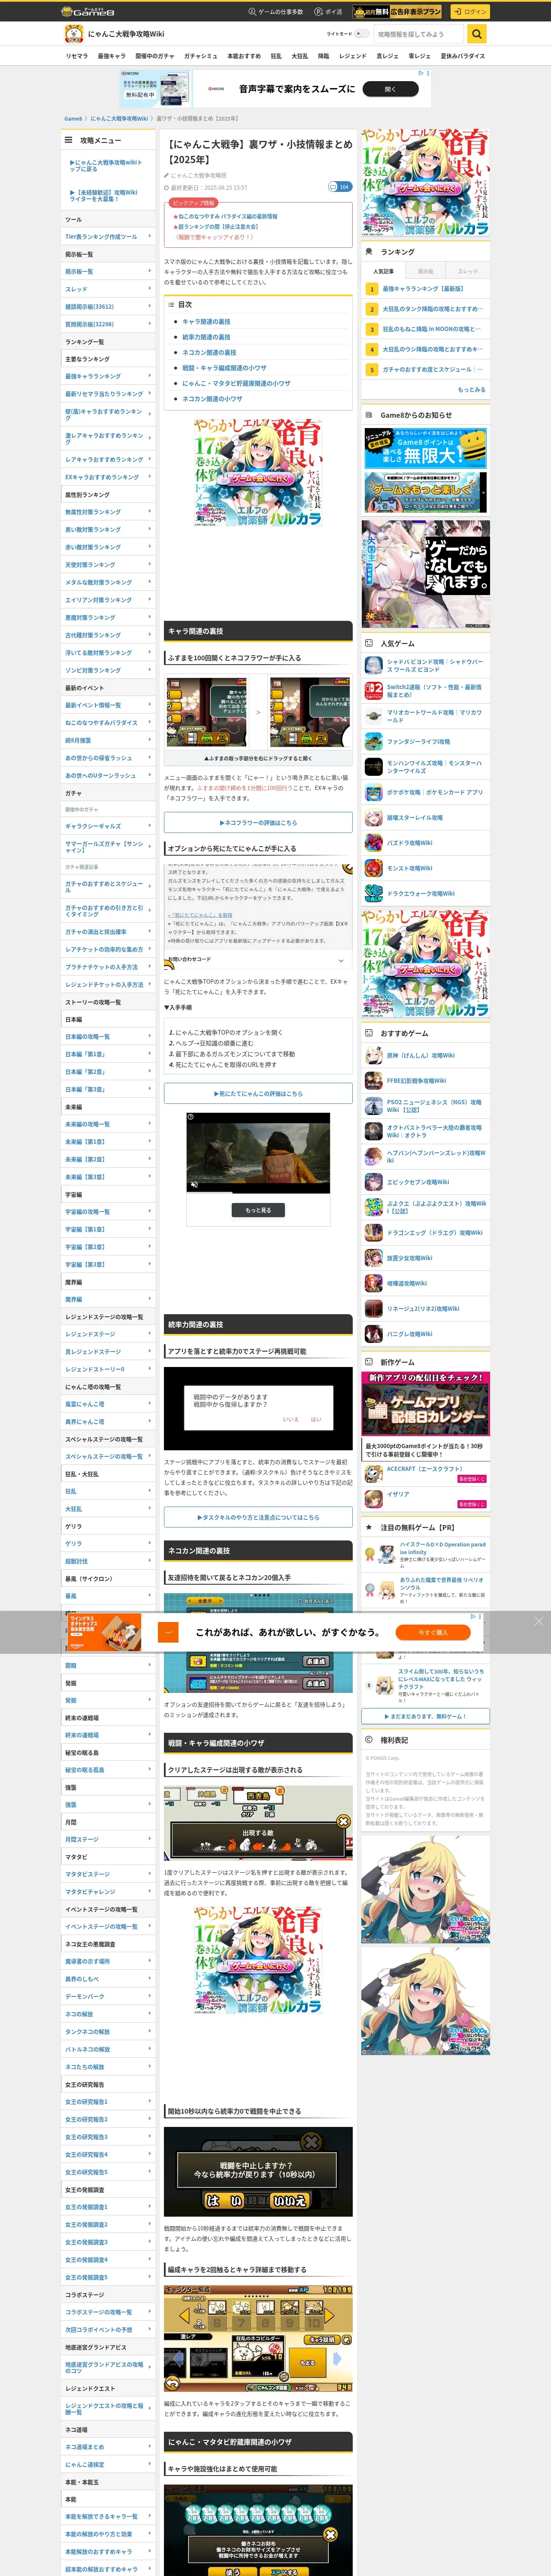This screenshot has width=551, height=2576.
Task: Open the ログイン login button
Action: tap(469, 12)
